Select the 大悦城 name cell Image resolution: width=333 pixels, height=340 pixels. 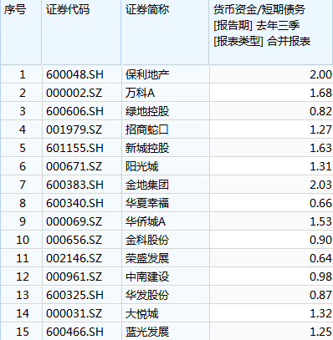click(x=165, y=313)
